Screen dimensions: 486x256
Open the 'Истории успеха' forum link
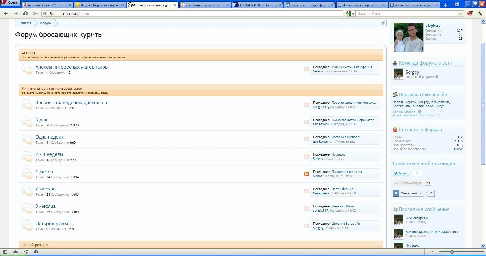[53, 224]
